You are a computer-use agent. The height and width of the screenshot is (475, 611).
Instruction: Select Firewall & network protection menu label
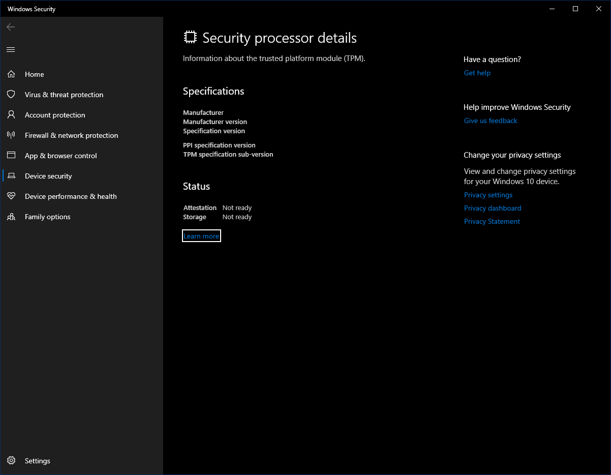(71, 135)
